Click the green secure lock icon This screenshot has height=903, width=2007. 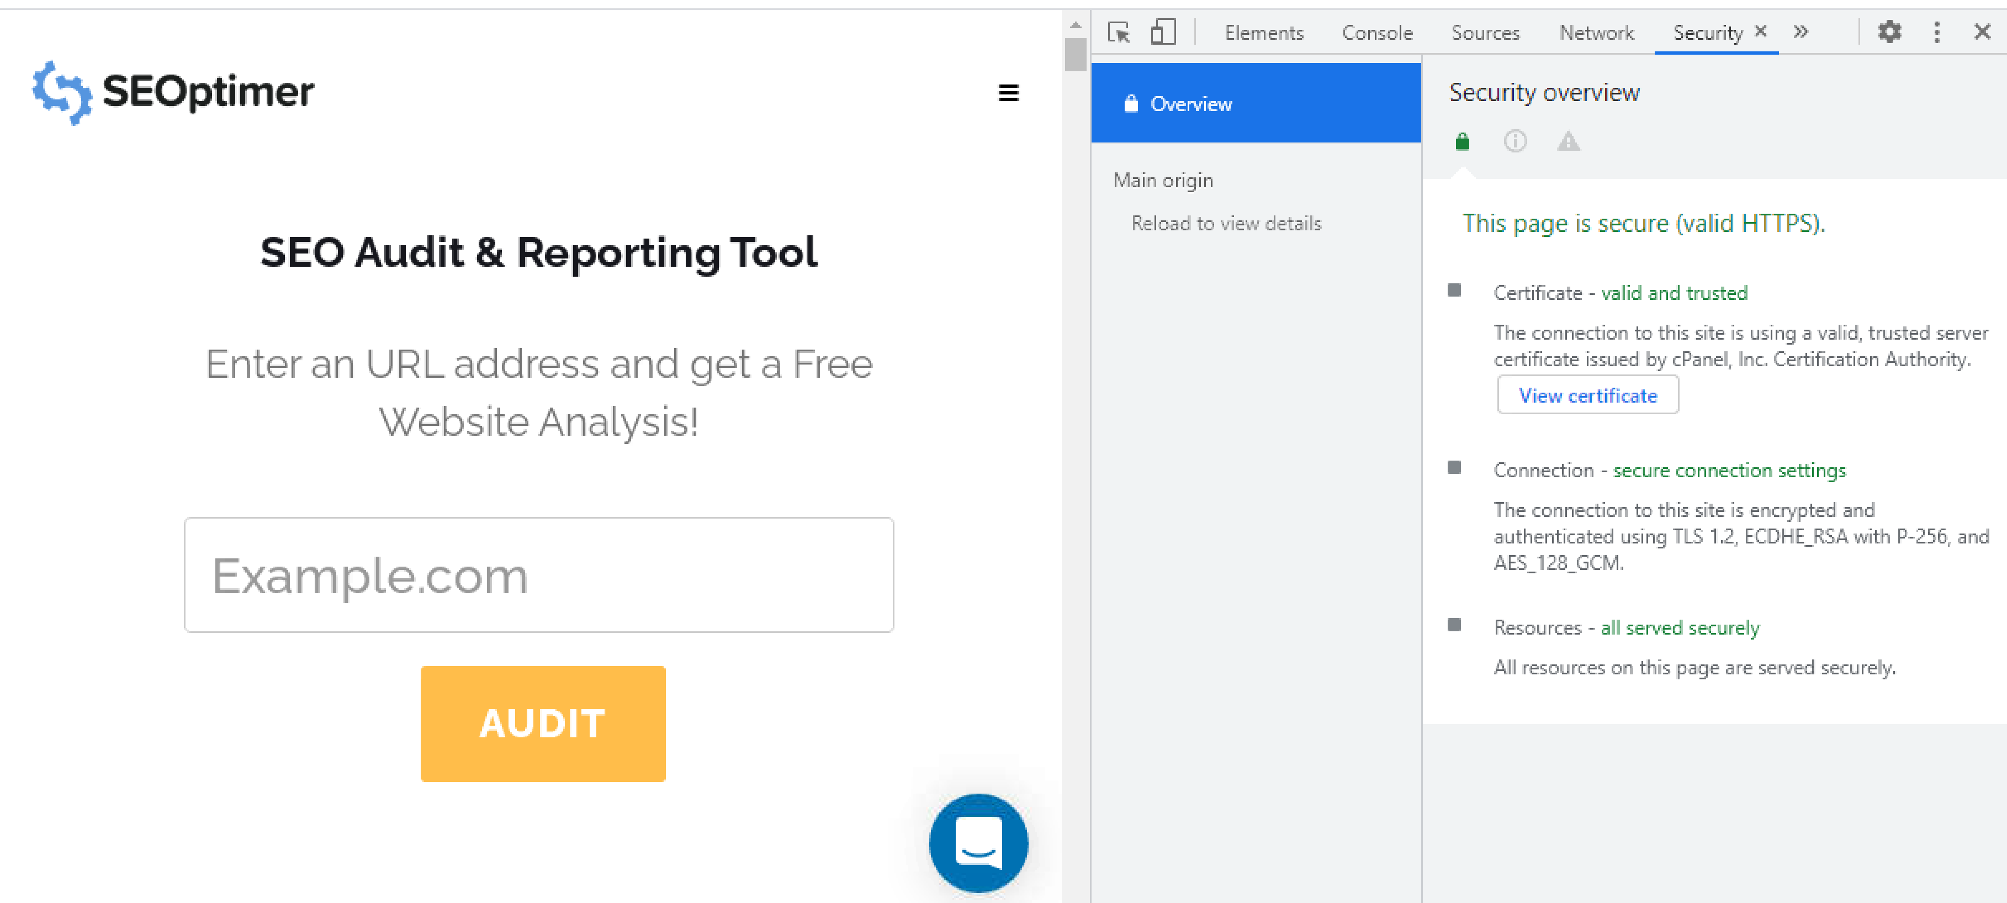[x=1463, y=142]
